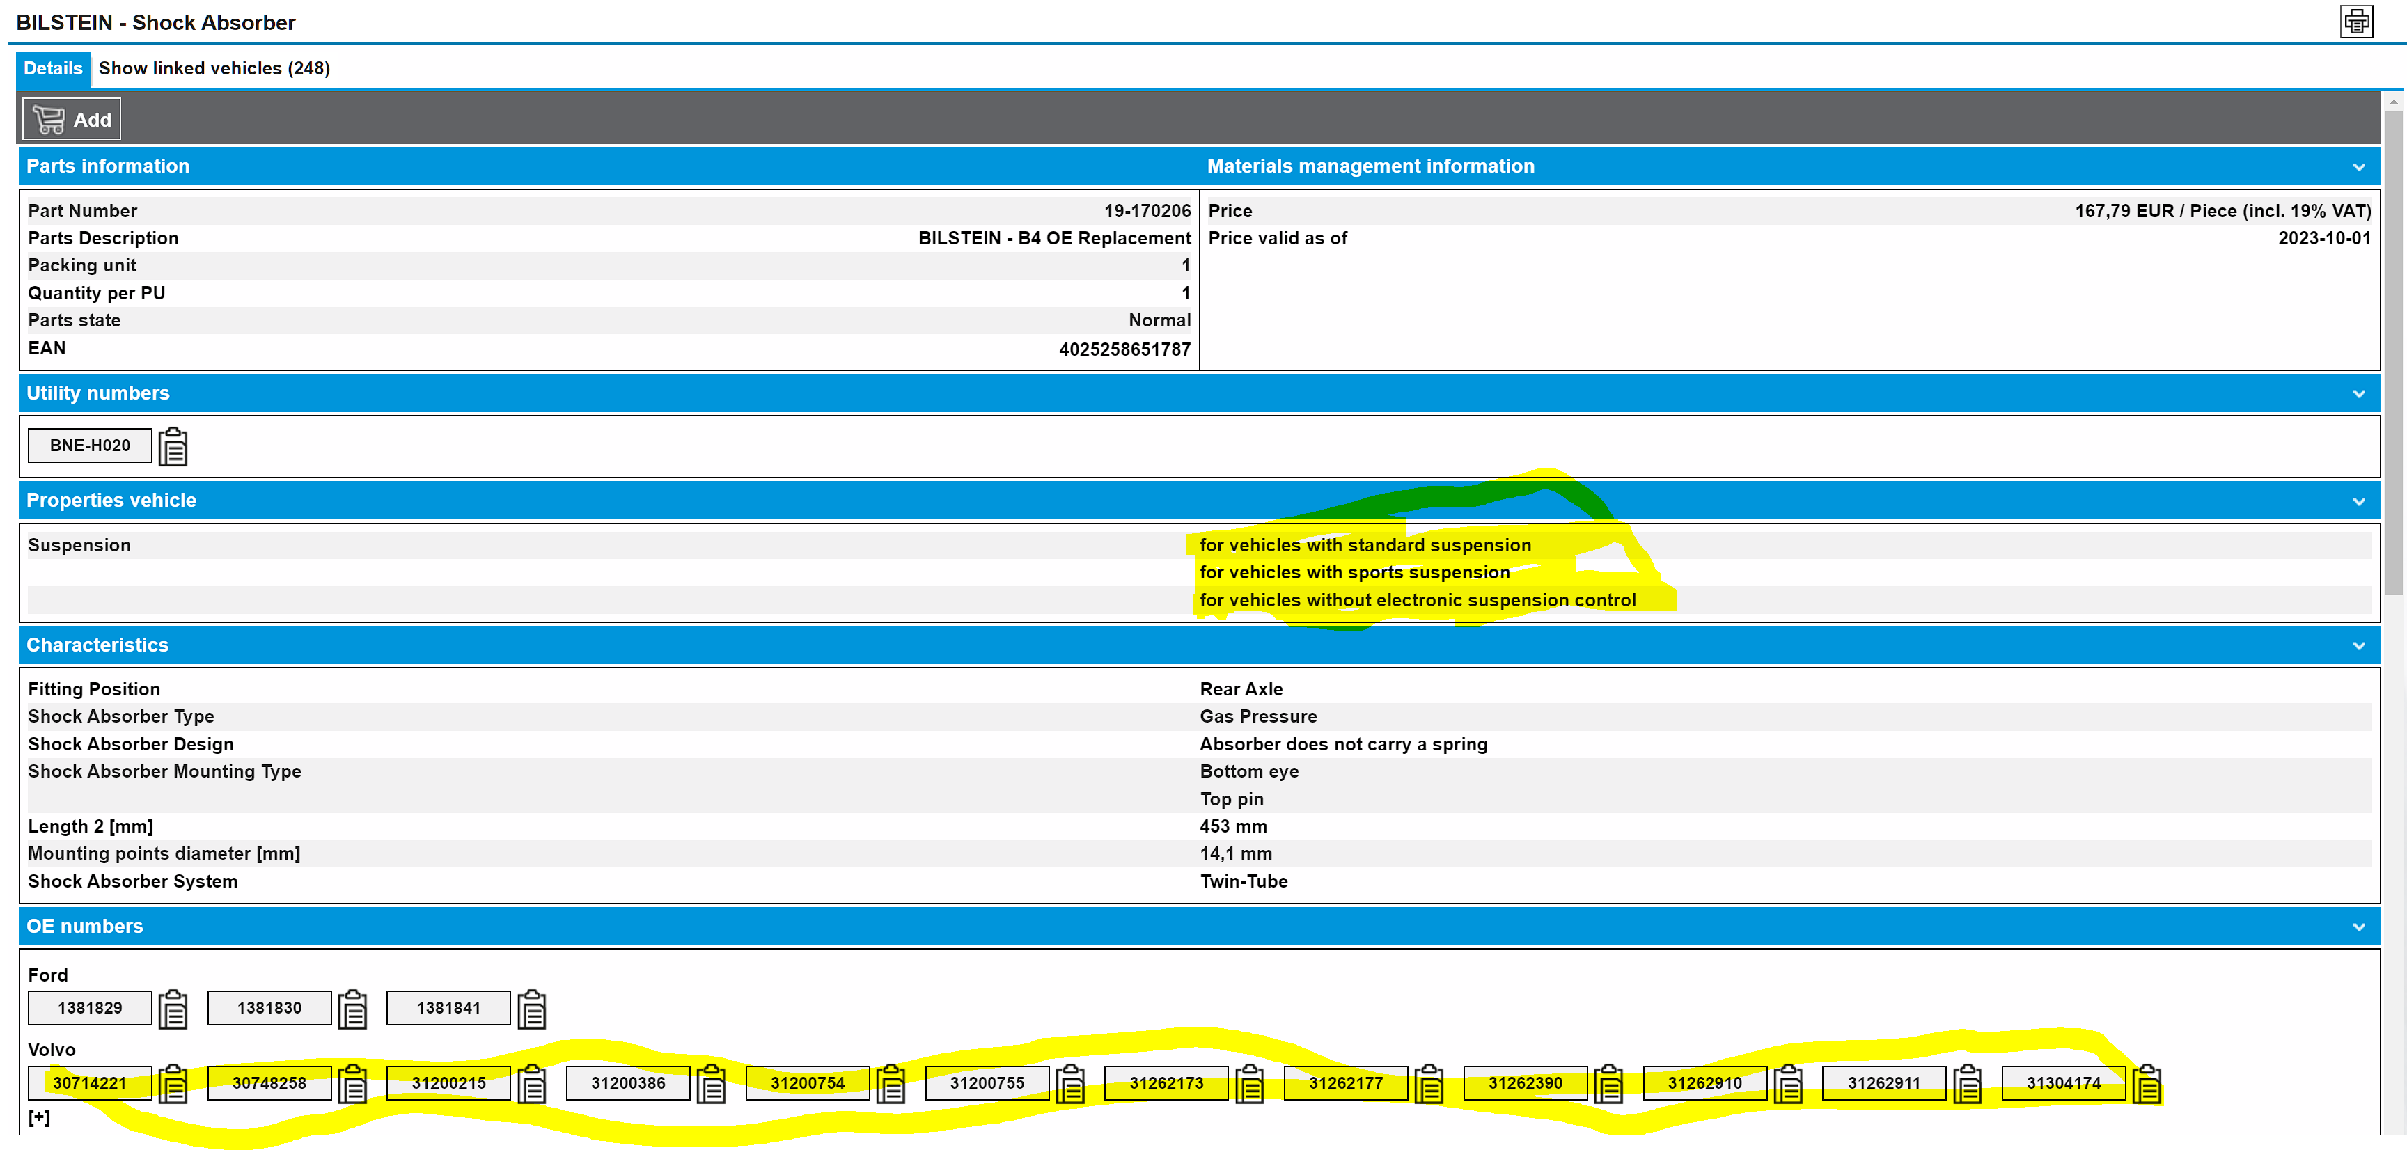Collapse the OE numbers section

tap(2360, 928)
